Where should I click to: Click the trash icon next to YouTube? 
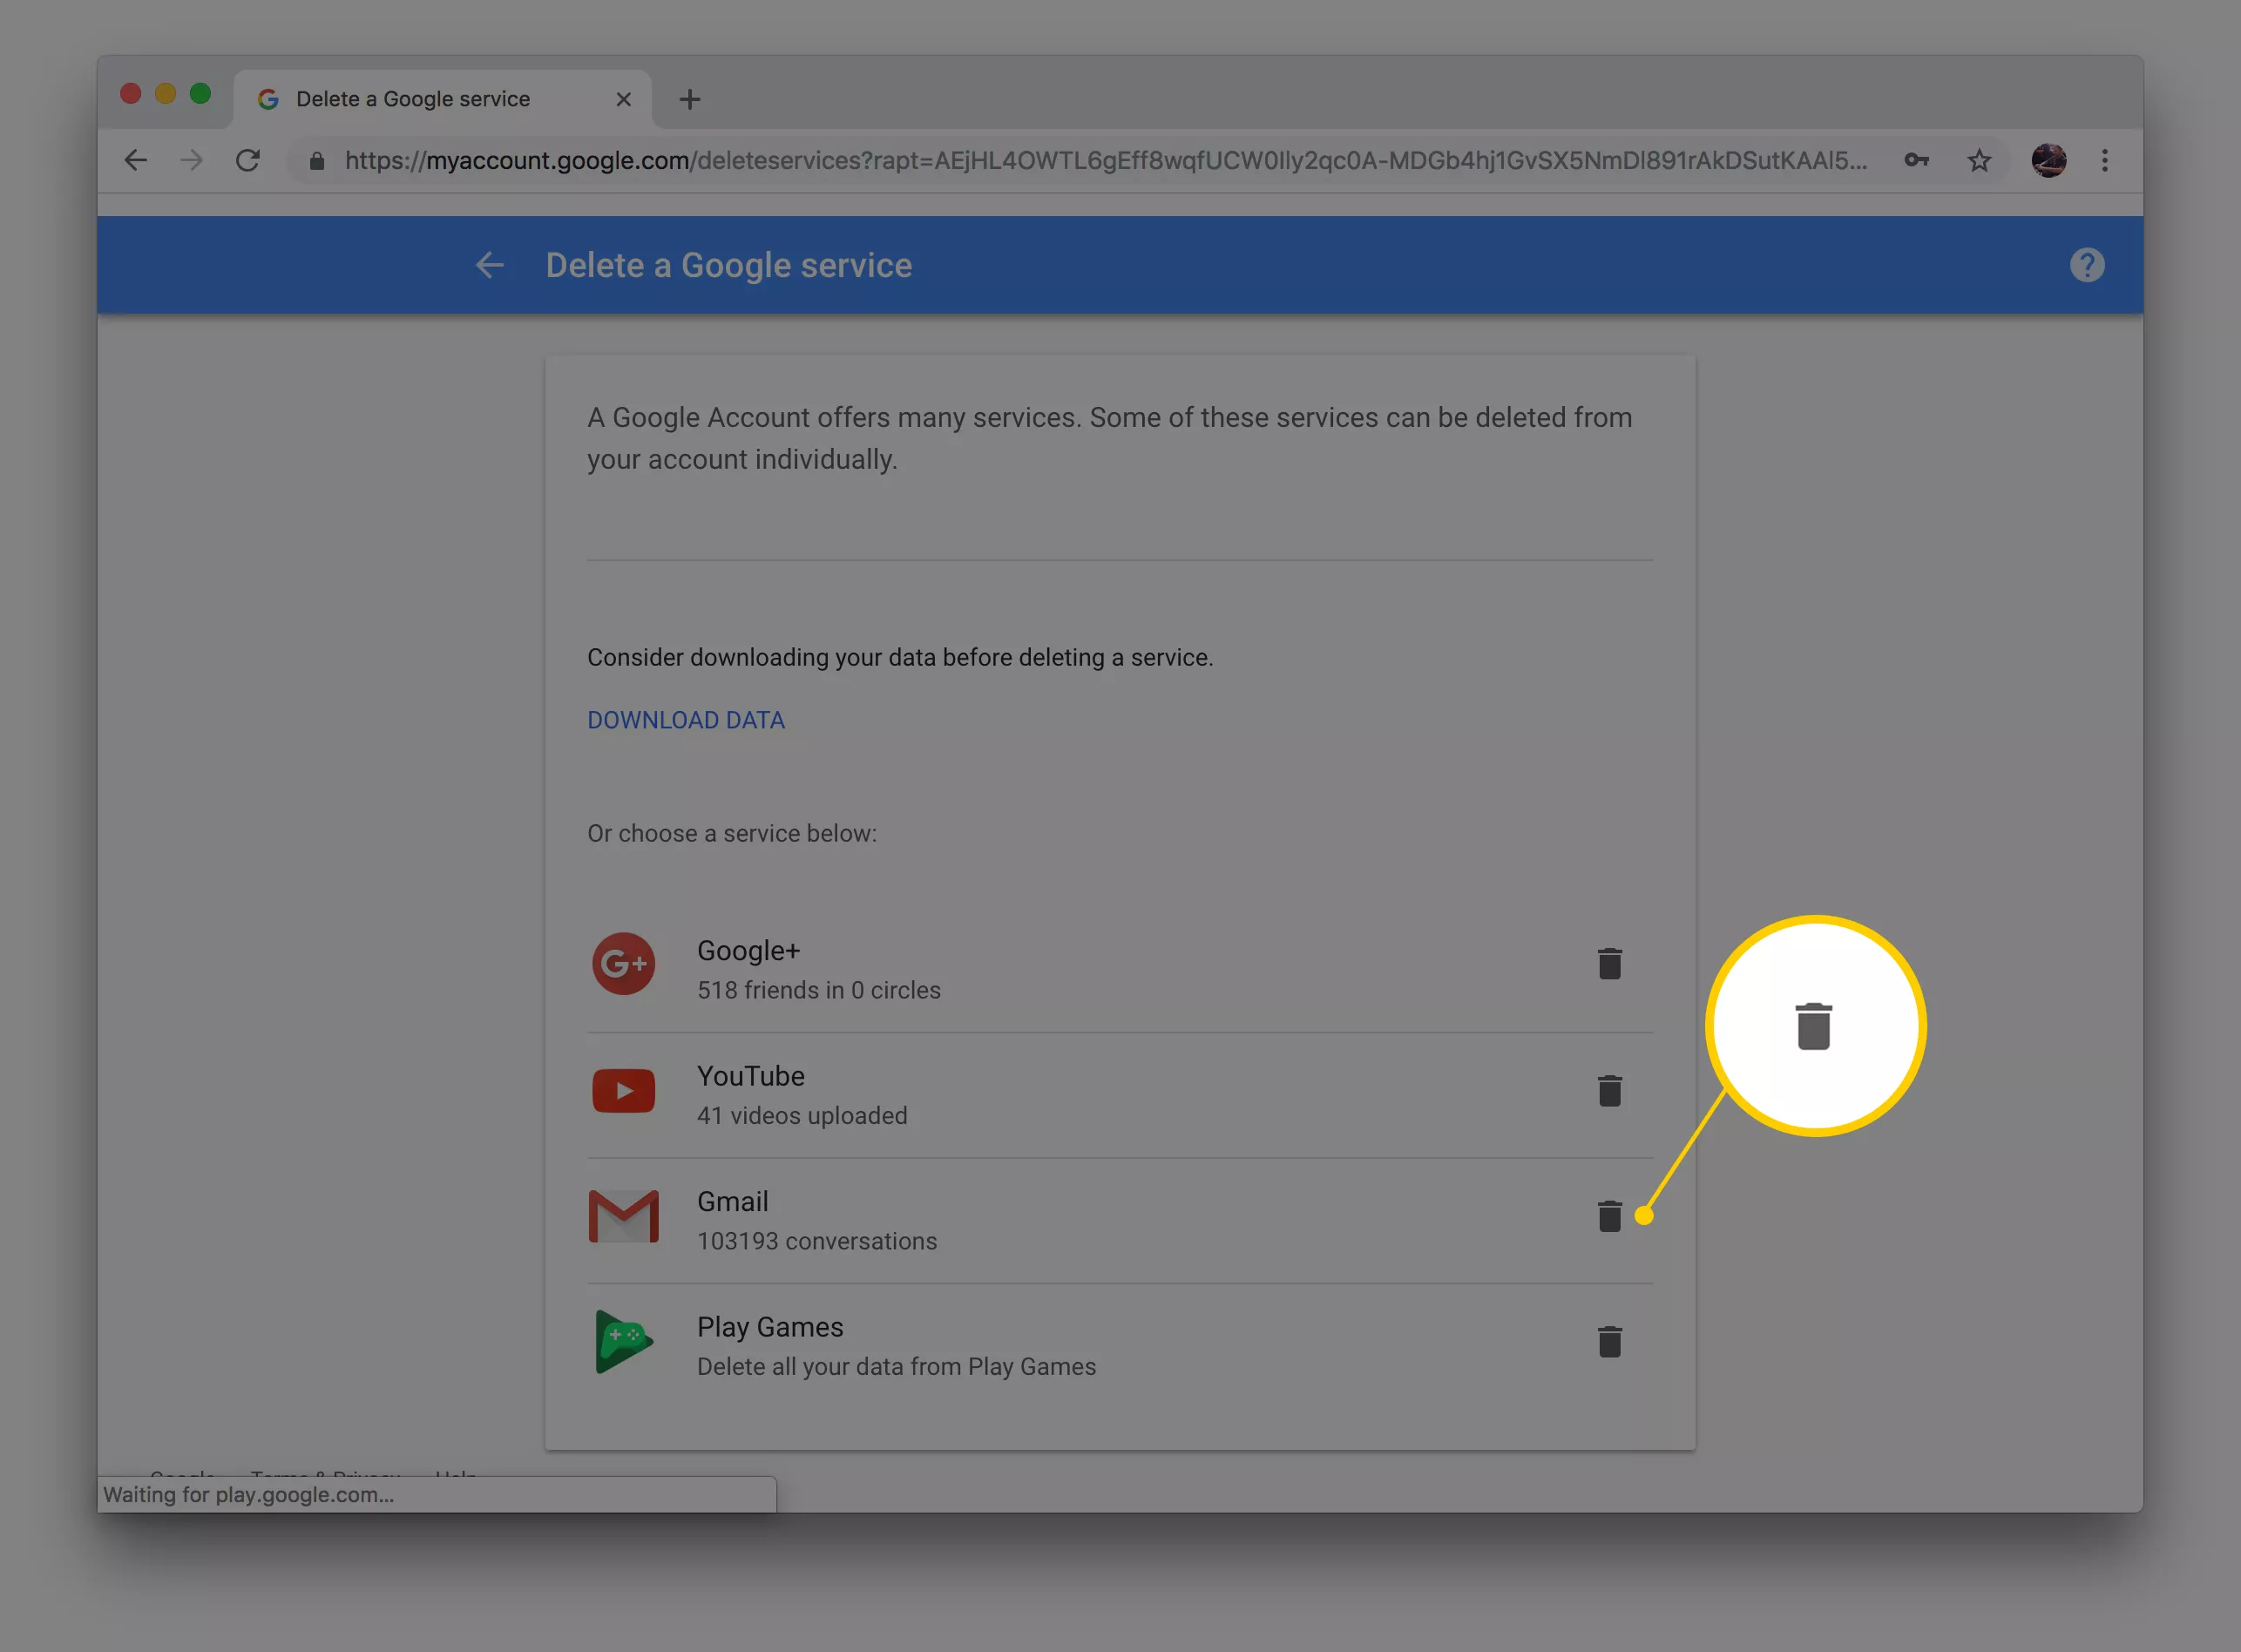(x=1609, y=1091)
